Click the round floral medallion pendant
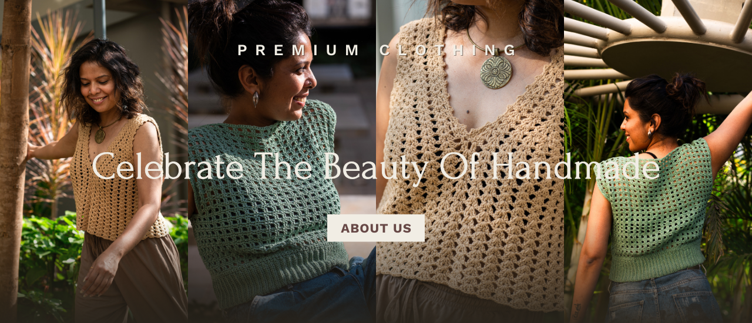This screenshot has width=752, height=323. click(496, 72)
